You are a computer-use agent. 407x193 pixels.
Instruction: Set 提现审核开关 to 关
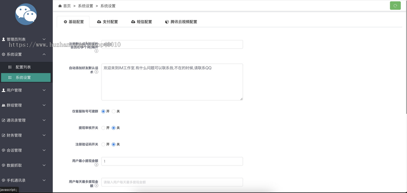pos(114,128)
